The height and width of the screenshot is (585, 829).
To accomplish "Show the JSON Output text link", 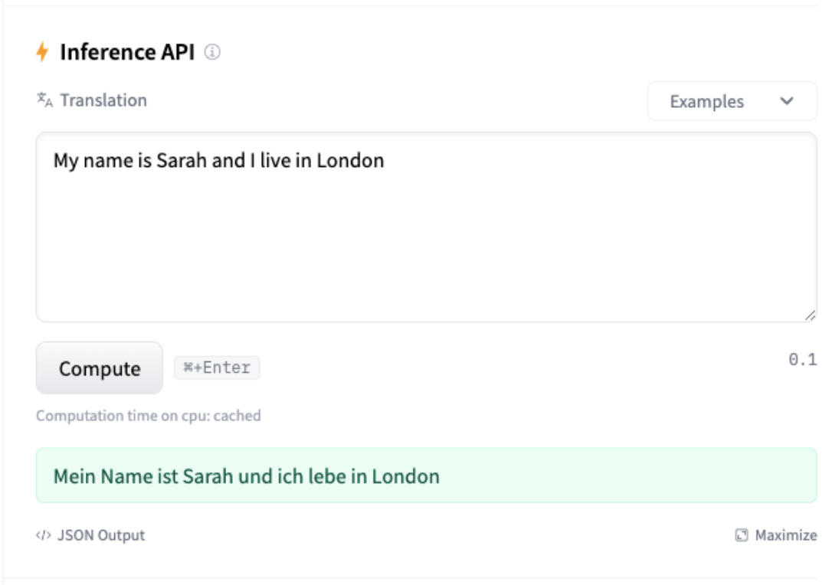I will point(100,535).
